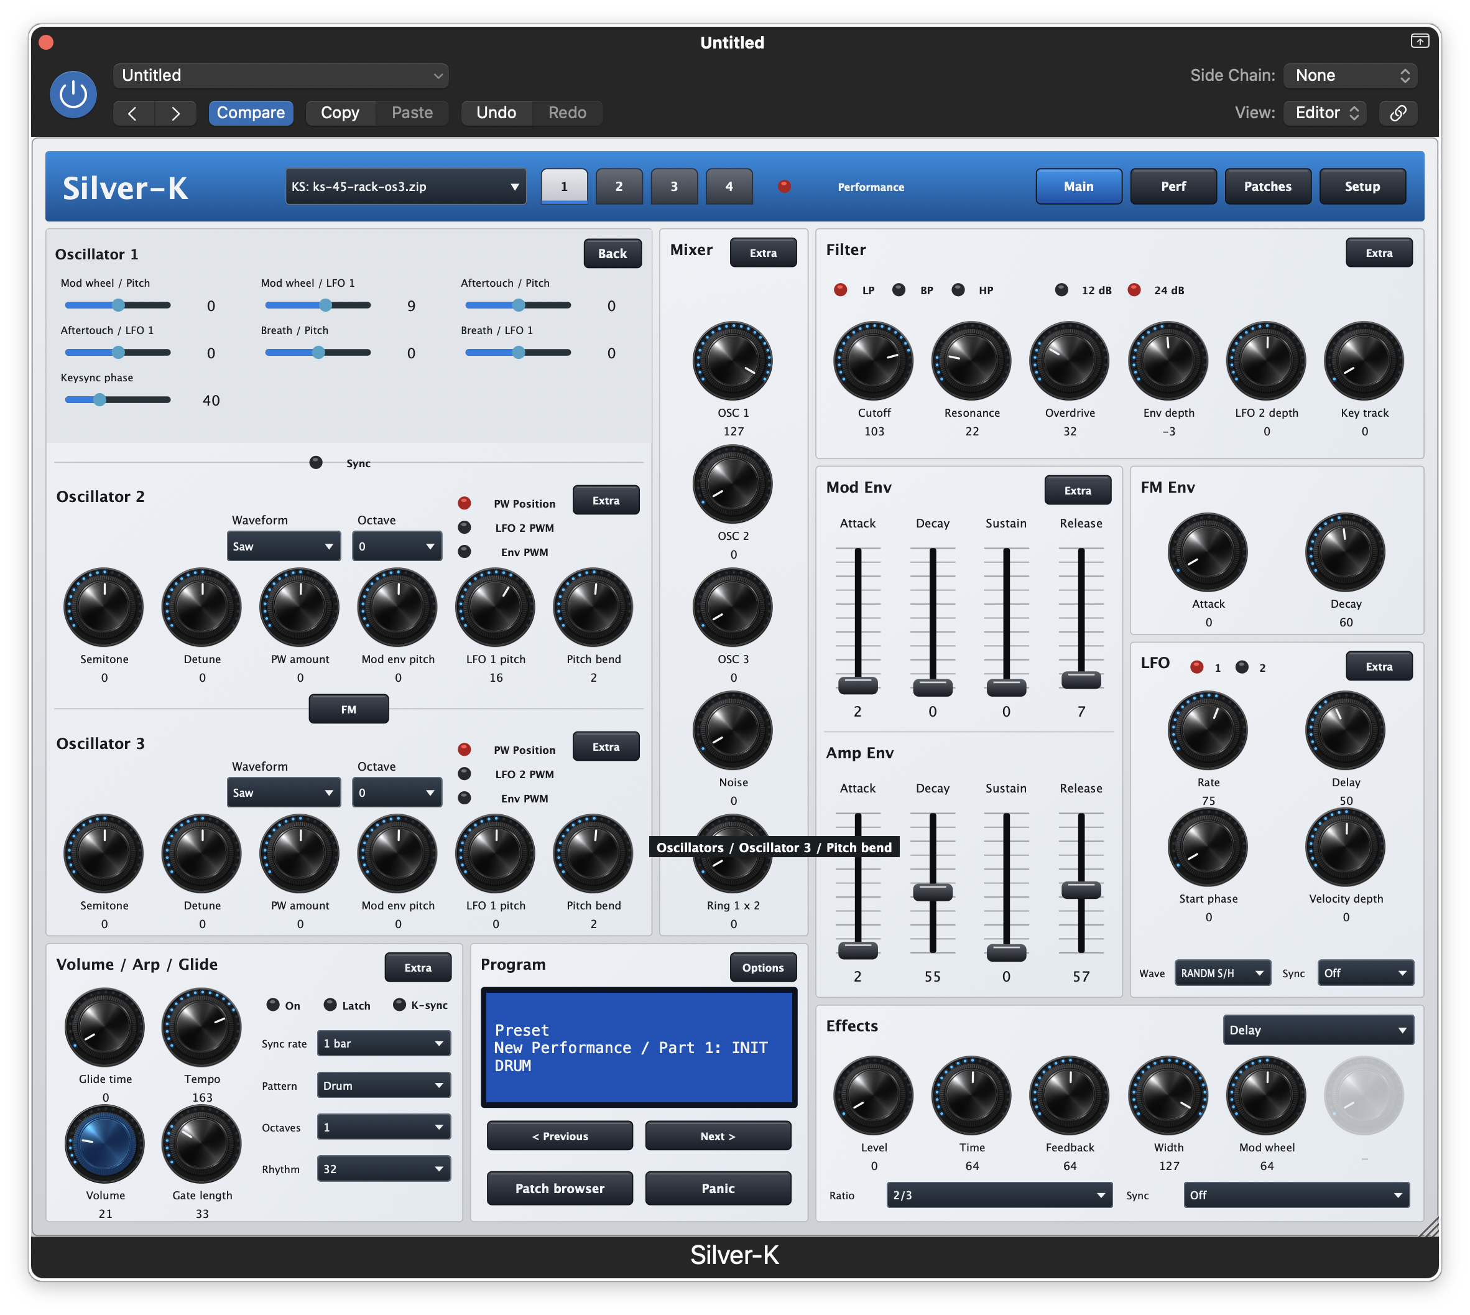The height and width of the screenshot is (1315, 1470).
Task: Select part 2 button
Action: point(619,187)
